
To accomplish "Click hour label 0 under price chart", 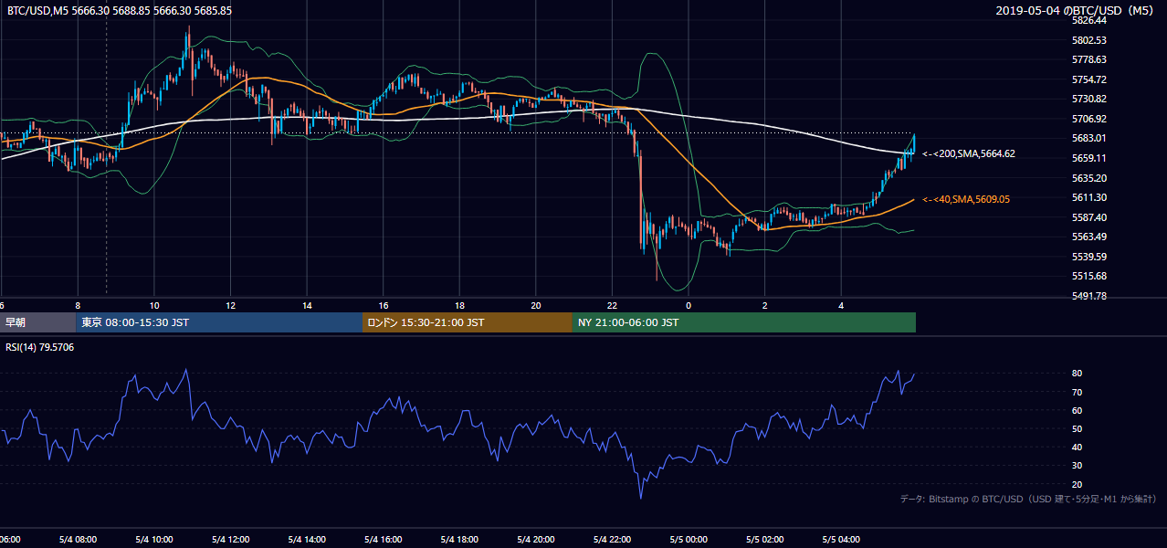I will pyautogui.click(x=689, y=305).
